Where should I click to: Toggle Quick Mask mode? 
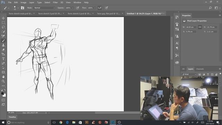point(3,100)
